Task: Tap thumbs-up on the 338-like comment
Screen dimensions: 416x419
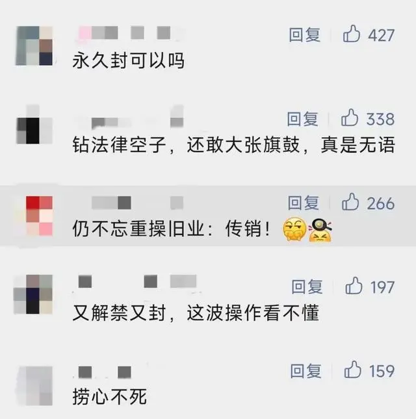Action: pyautogui.click(x=350, y=118)
